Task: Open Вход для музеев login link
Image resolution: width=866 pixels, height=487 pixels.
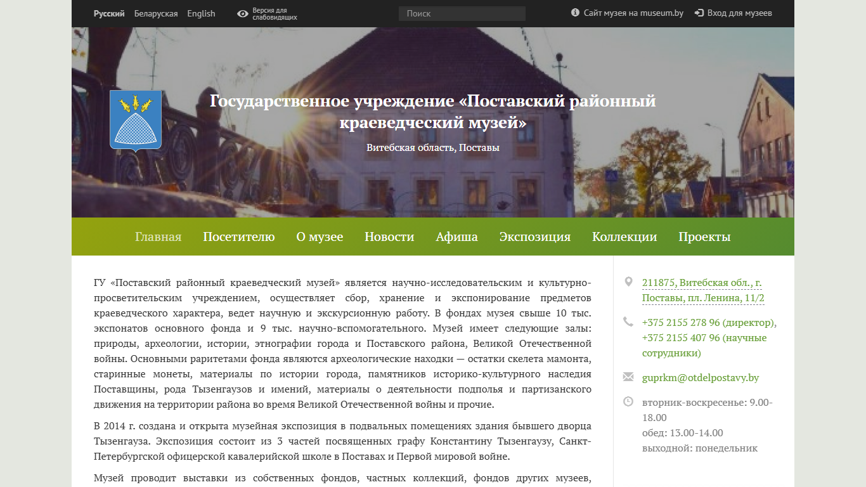Action: (x=739, y=13)
